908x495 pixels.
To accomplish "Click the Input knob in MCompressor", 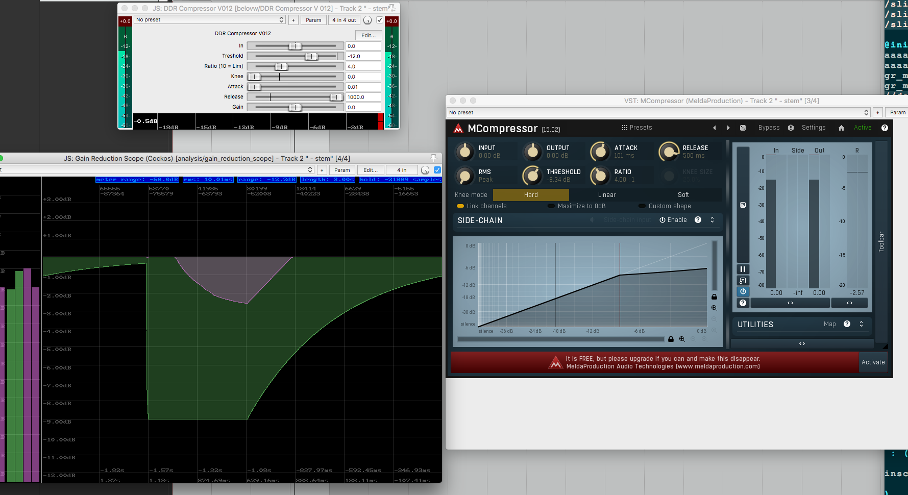I will point(464,152).
